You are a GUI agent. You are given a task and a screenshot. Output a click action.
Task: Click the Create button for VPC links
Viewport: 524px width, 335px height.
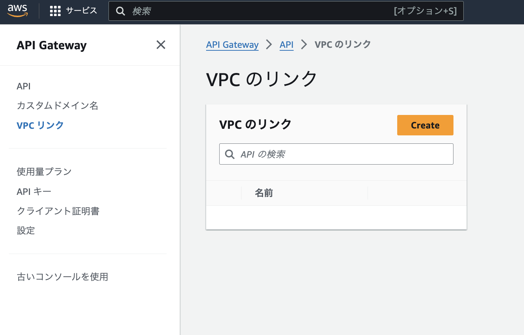425,125
